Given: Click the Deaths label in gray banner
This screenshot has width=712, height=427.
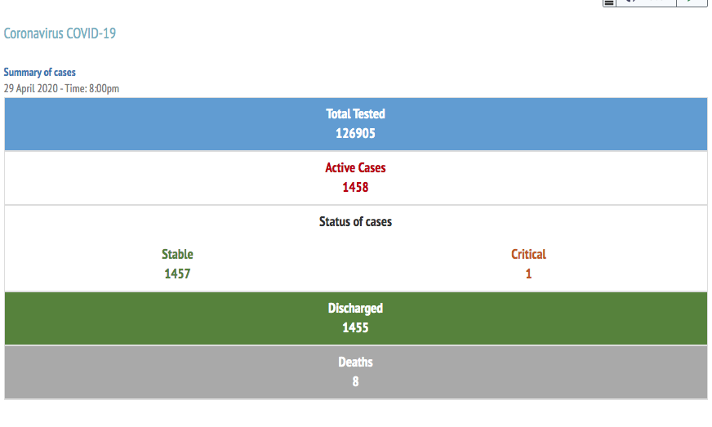Looking at the screenshot, I should 355,362.
